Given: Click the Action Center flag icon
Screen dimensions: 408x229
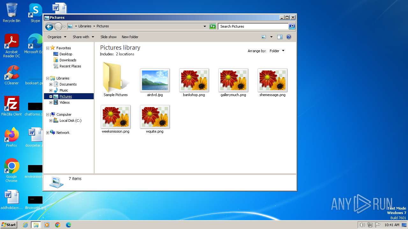Looking at the screenshot, I should [378, 225].
